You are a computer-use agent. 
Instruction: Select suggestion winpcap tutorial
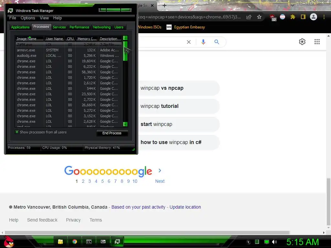pyautogui.click(x=179, y=106)
